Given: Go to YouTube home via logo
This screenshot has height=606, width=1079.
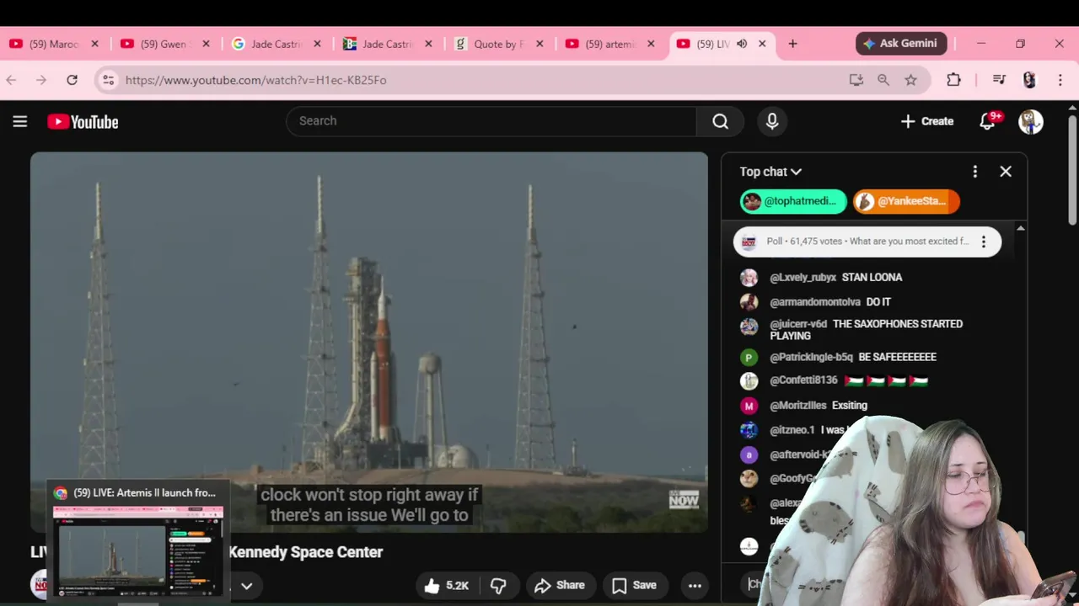Looking at the screenshot, I should (x=83, y=122).
